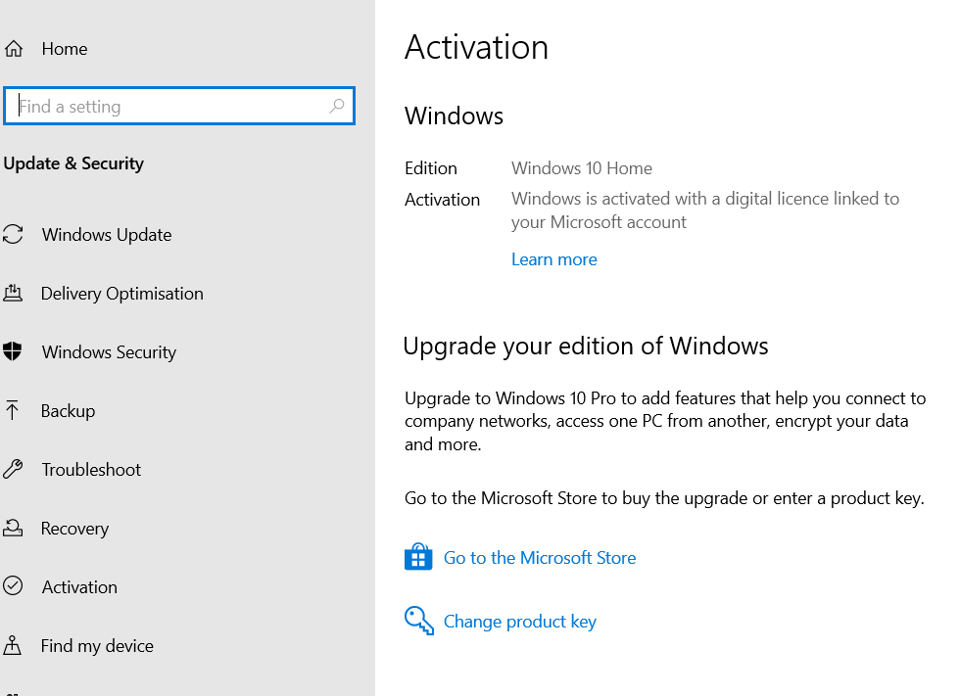
Task: Go to the Troubleshoot page
Action: click(x=91, y=470)
